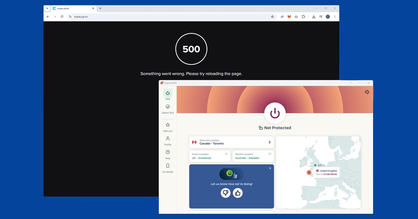This screenshot has width=418, height=219.
Task: Open Add-ons star icon in ExpressVPN
Action: pyautogui.click(x=168, y=125)
